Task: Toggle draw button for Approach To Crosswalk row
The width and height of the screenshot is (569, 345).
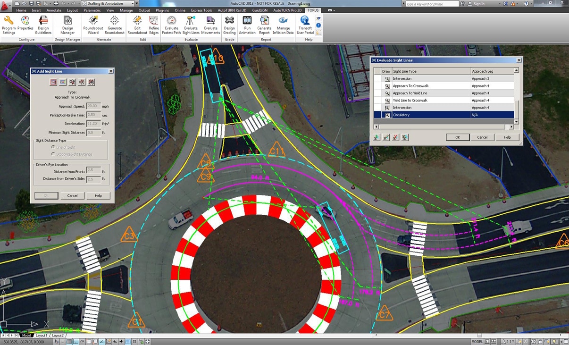Action: click(x=387, y=86)
